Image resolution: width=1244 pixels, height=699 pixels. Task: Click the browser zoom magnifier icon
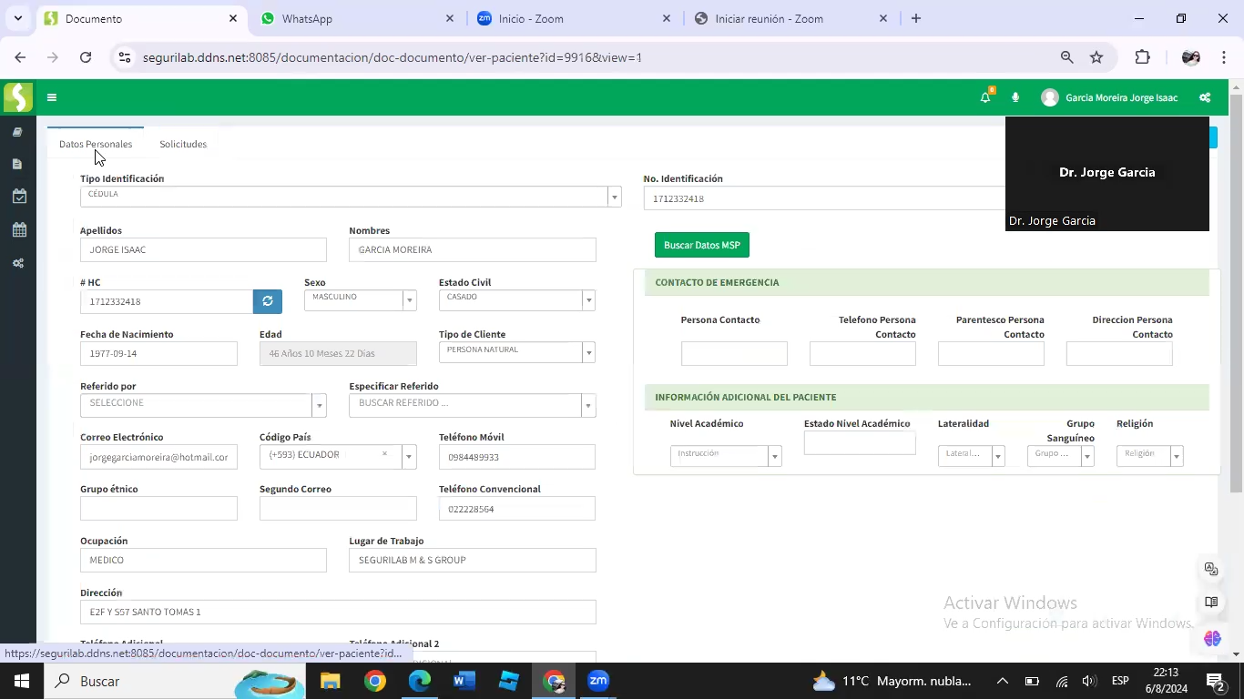point(1066,57)
